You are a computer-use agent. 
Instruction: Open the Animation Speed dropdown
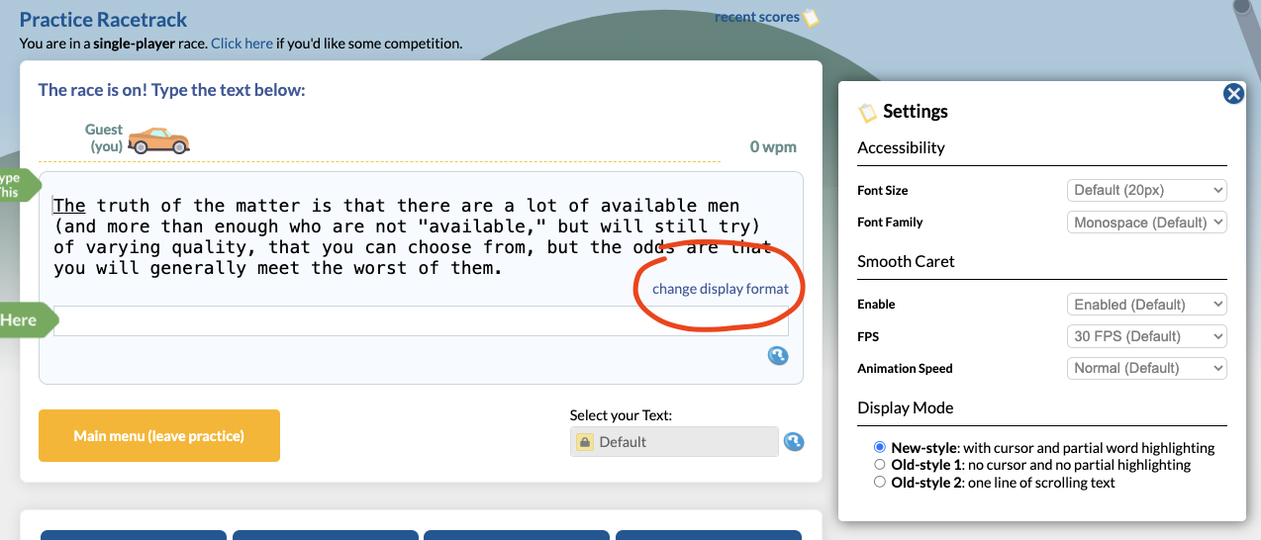[x=1147, y=368]
